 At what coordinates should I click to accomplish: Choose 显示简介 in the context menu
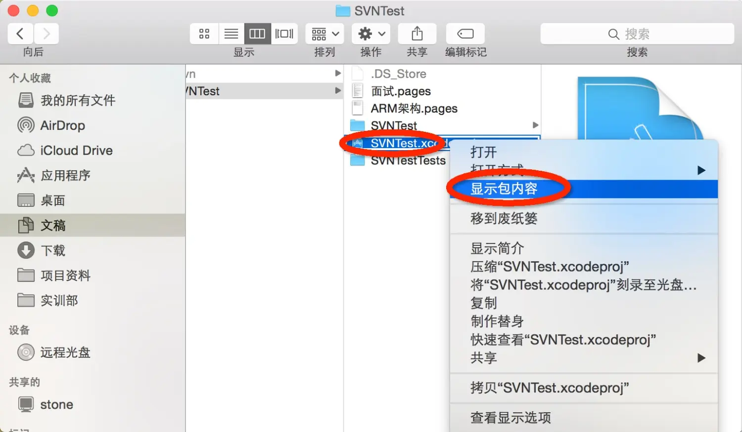pyautogui.click(x=584, y=248)
